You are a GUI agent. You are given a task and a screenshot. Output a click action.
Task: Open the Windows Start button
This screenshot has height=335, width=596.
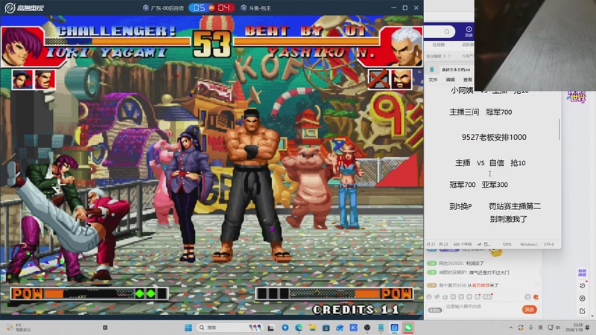tap(188, 328)
